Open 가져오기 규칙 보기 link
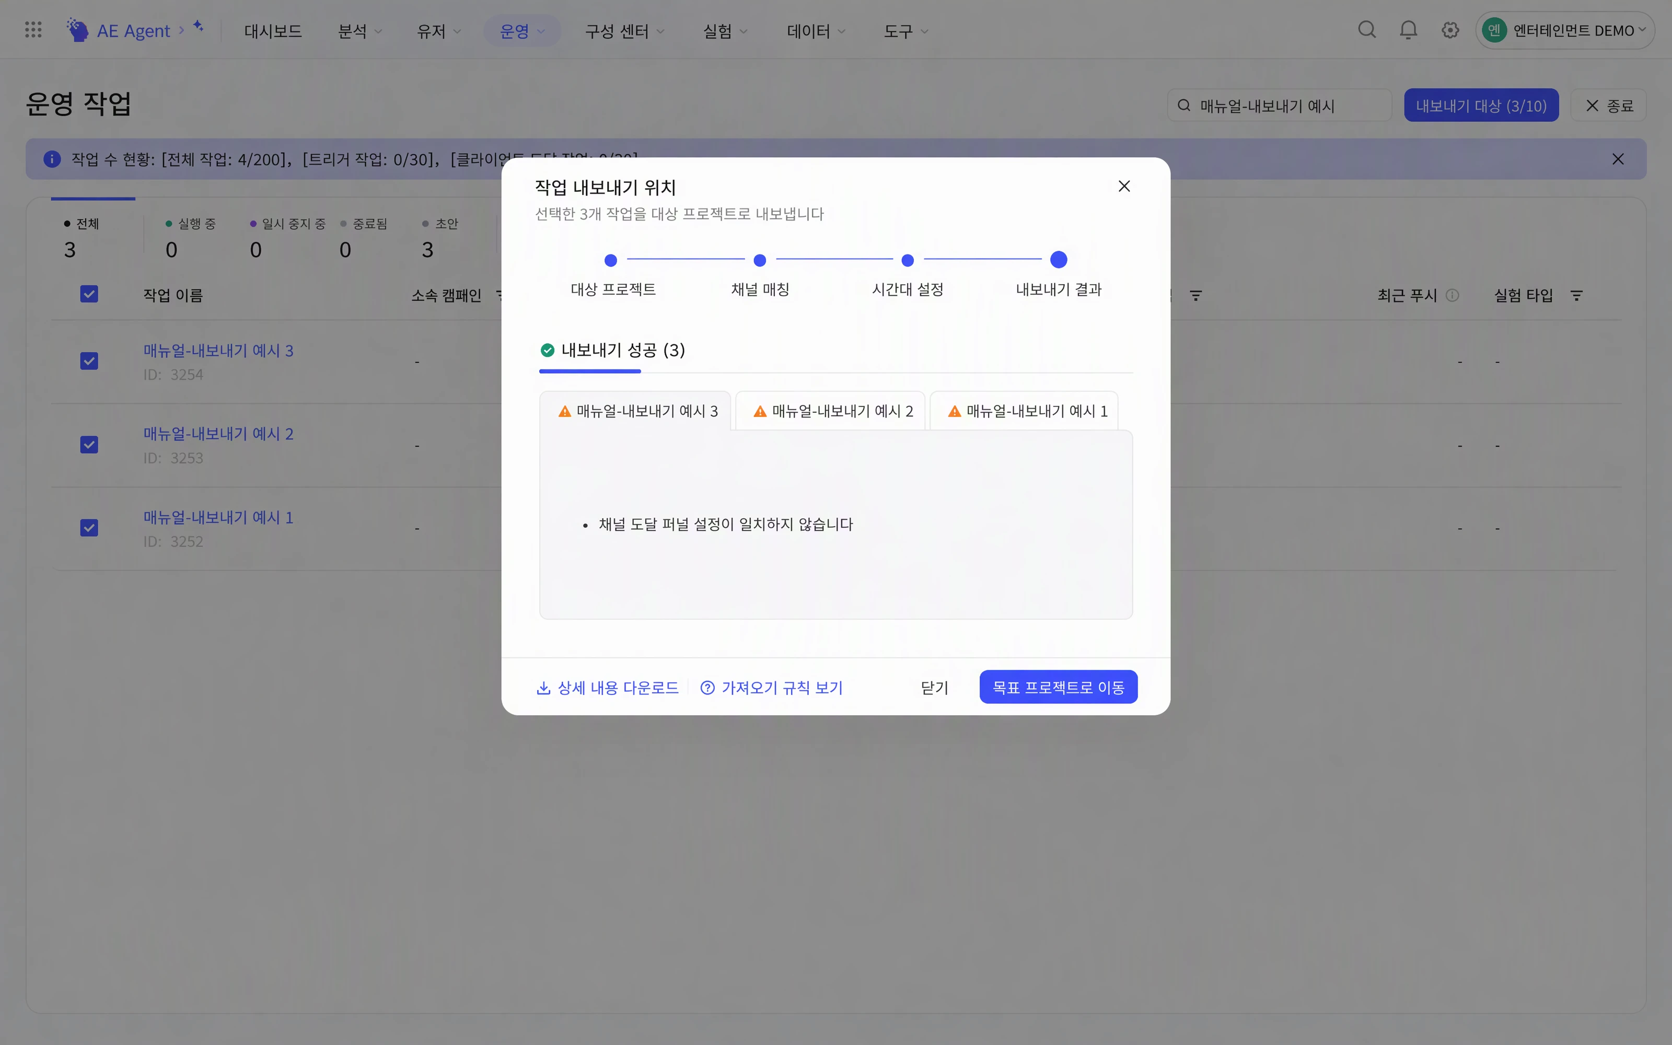 [x=771, y=688]
